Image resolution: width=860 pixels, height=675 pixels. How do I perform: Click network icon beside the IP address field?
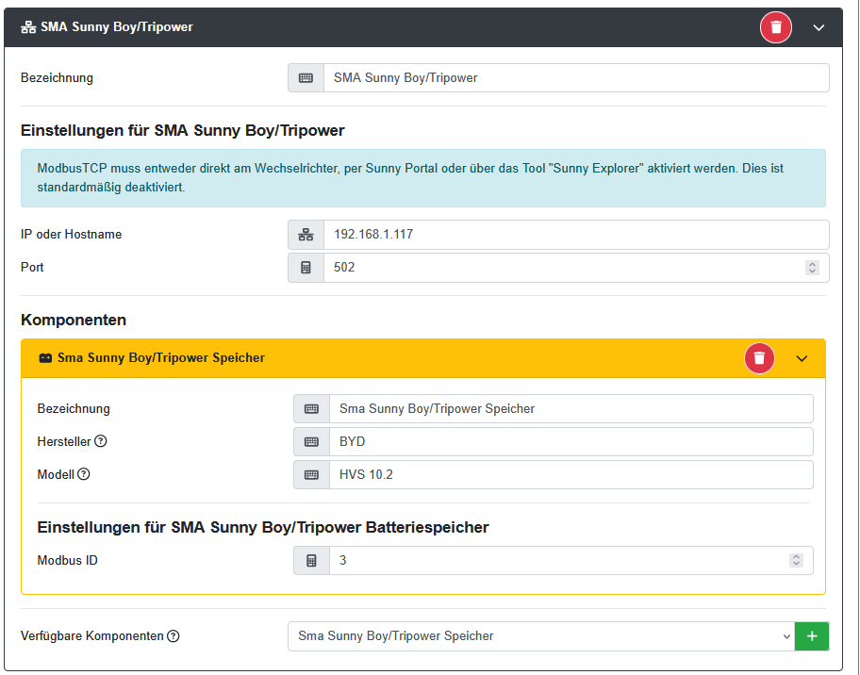[x=306, y=235]
